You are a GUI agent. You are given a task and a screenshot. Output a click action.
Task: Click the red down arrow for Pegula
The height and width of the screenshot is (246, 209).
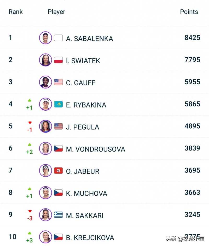coord(30,123)
